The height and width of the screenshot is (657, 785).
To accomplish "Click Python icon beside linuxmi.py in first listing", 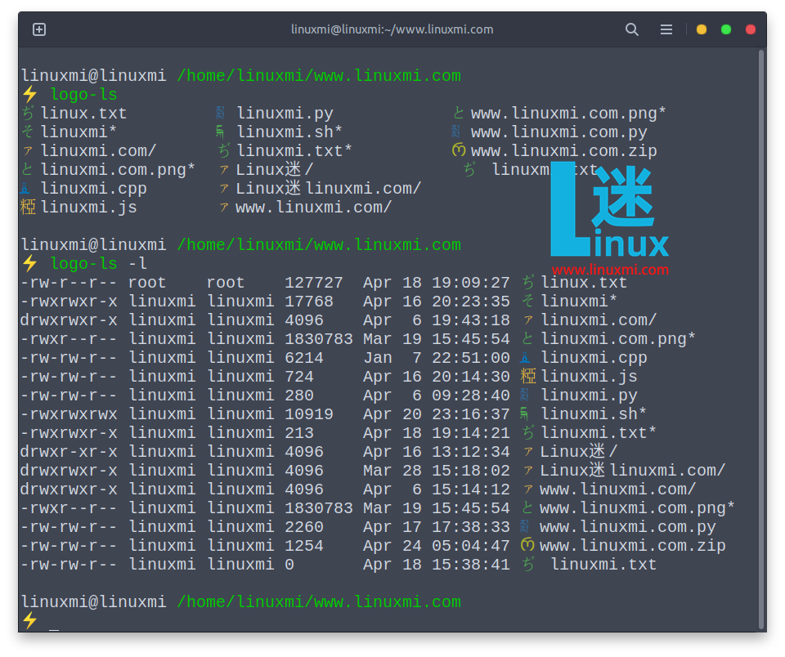I will (x=221, y=114).
